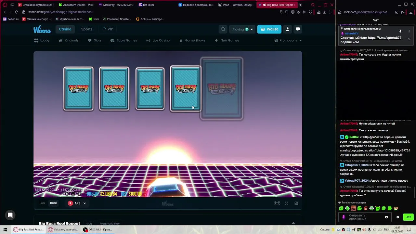
Task: Switch the ENG input language
Action: 385,230
